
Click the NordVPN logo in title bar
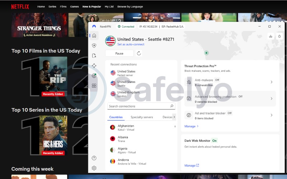94,26
